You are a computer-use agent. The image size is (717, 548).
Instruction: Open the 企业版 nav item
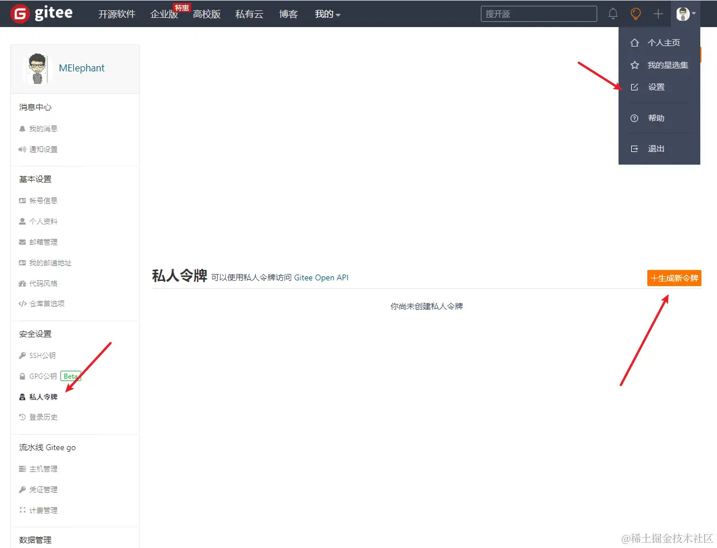(x=164, y=14)
